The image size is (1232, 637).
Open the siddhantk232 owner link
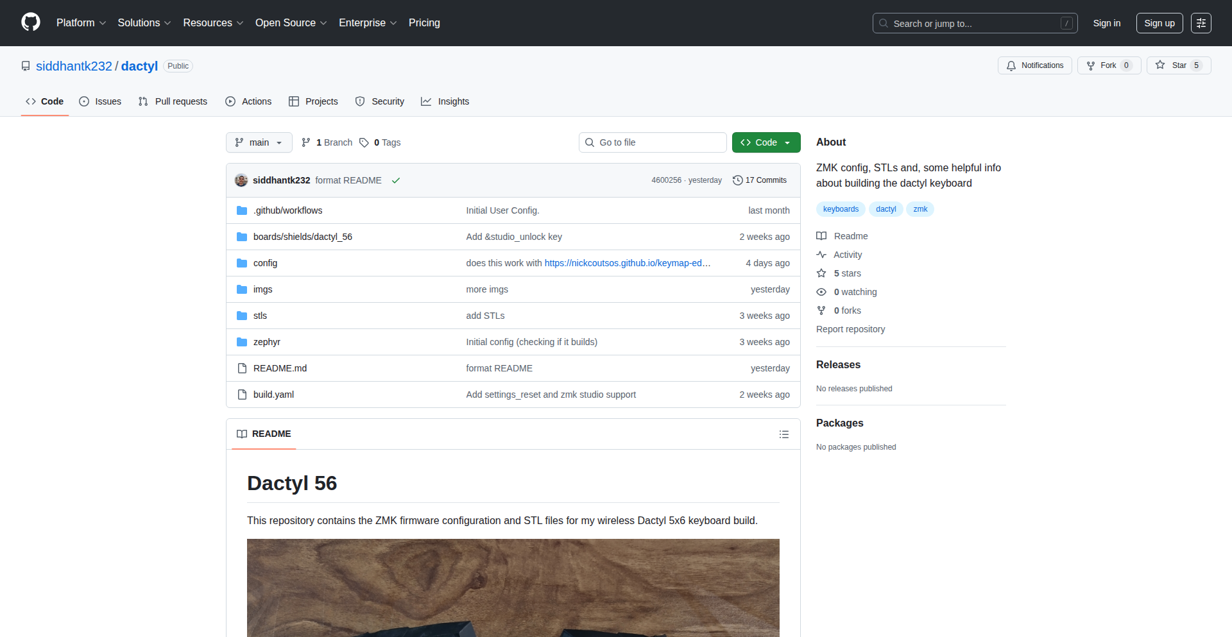click(x=74, y=66)
